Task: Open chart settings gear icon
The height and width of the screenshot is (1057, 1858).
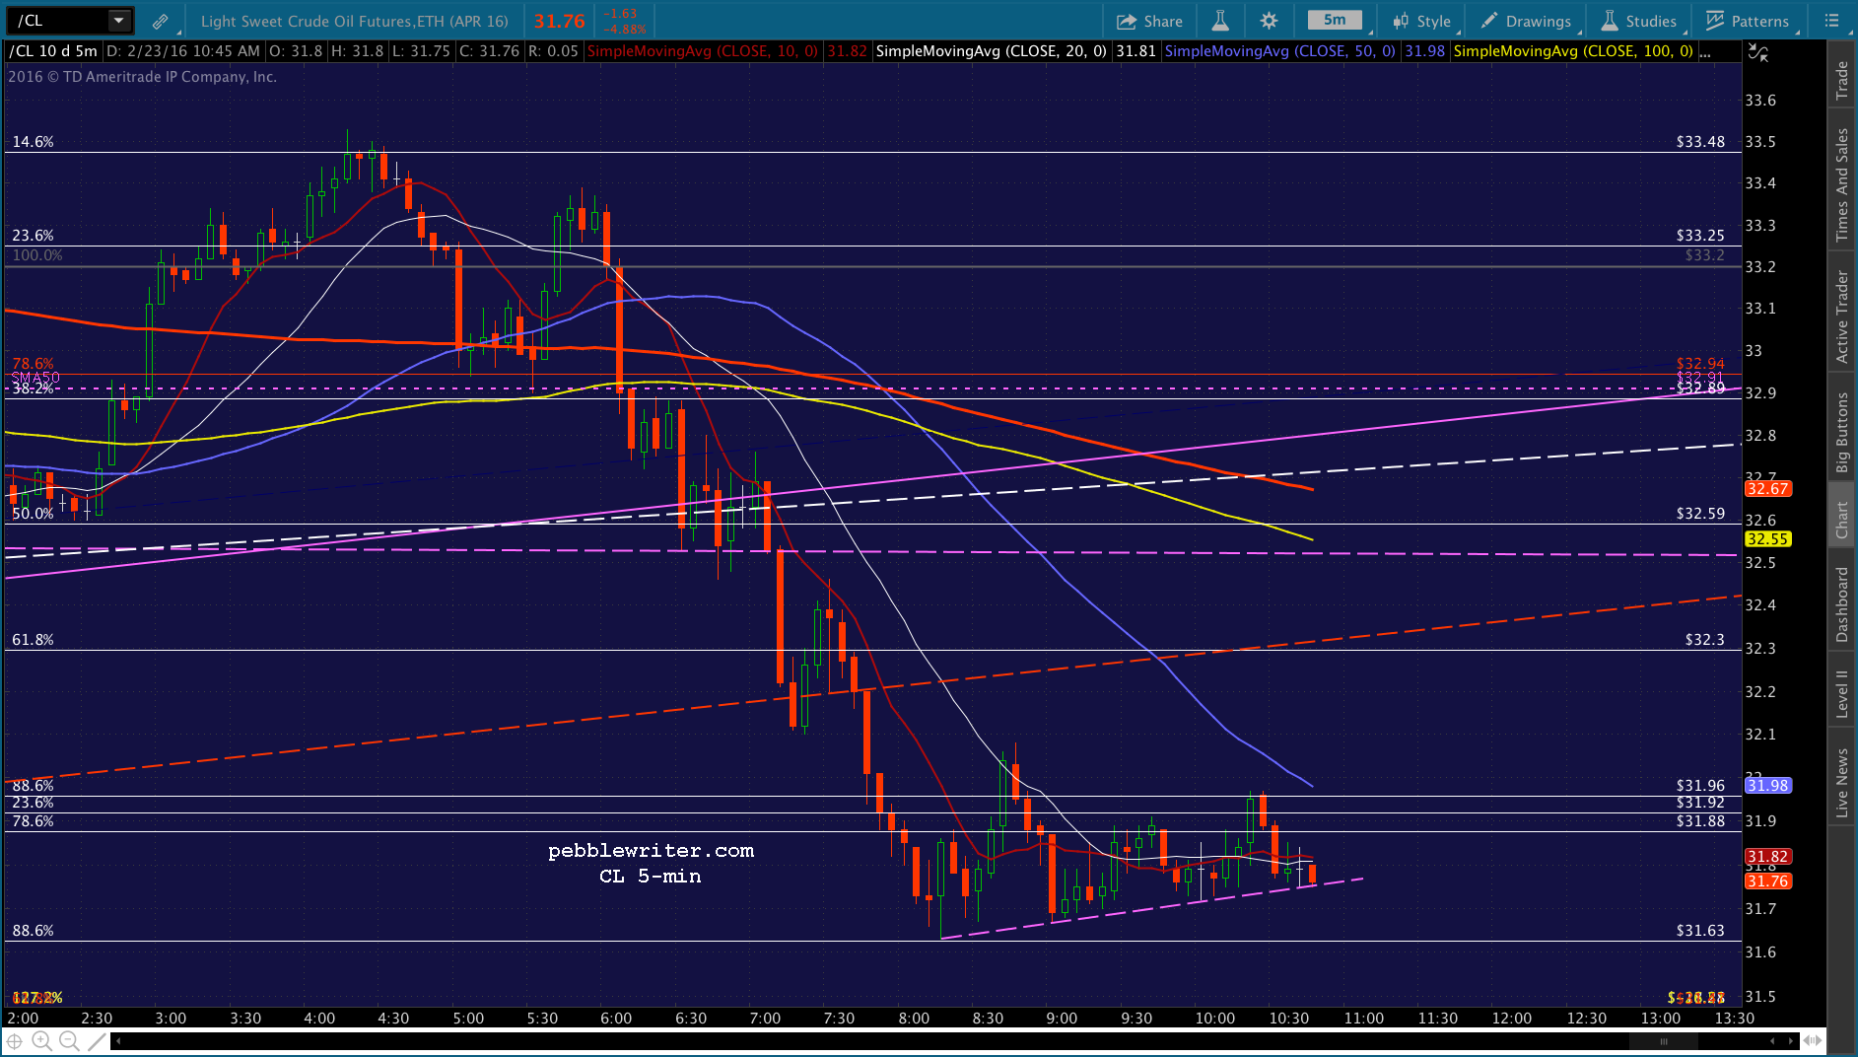Action: click(x=1269, y=21)
